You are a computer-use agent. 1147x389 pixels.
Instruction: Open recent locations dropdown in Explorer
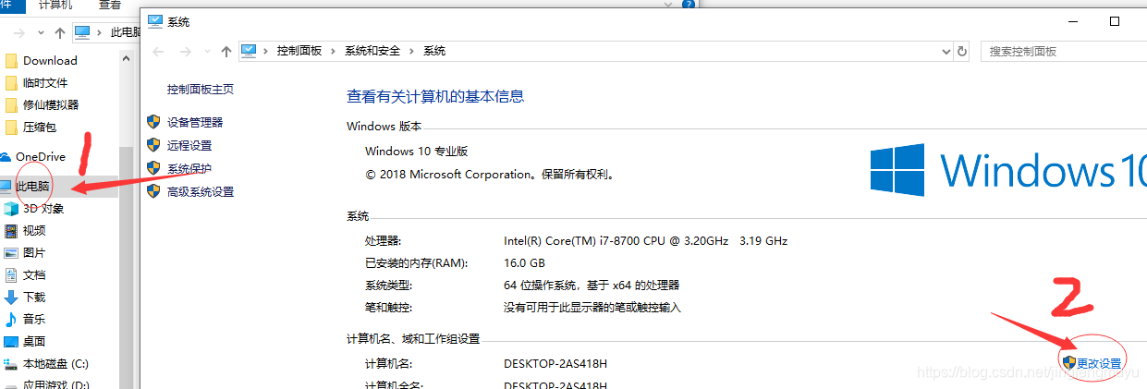(x=40, y=33)
